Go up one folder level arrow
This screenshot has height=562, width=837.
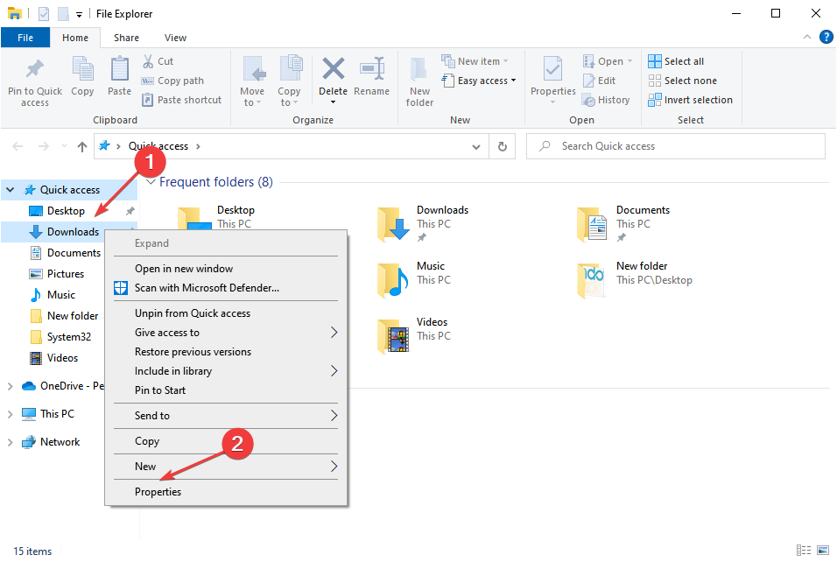pos(82,147)
